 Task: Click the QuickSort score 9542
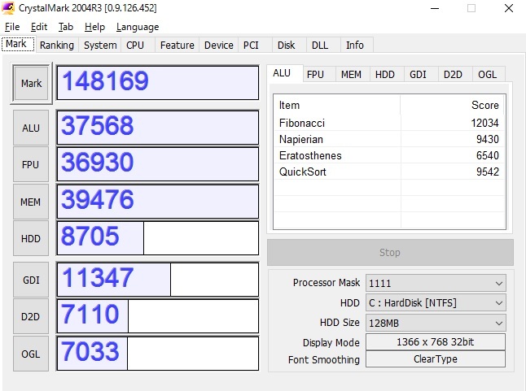[488, 172]
